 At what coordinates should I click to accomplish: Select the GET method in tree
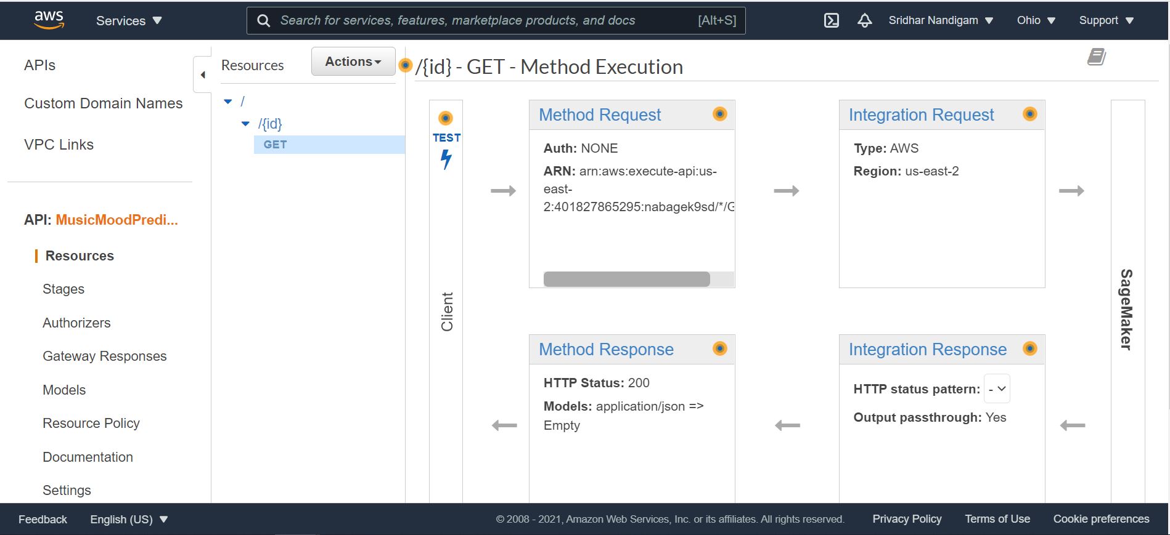pyautogui.click(x=329, y=145)
